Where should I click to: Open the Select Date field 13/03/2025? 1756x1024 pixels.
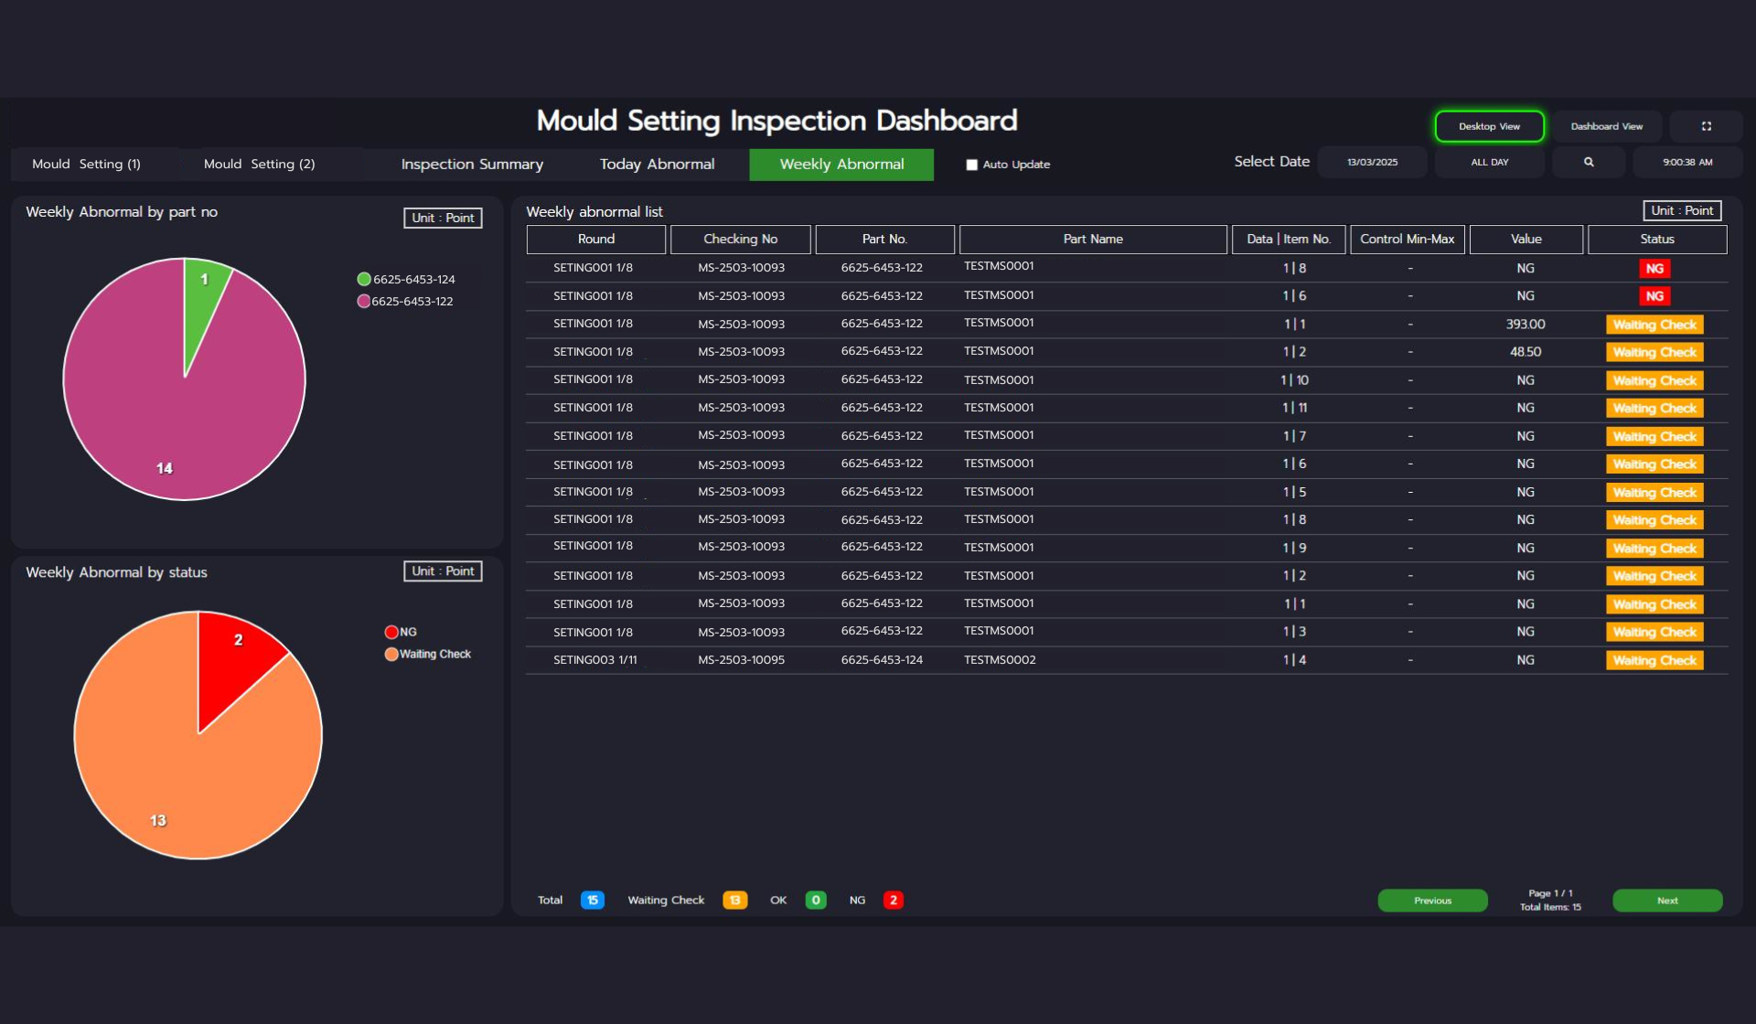tap(1372, 162)
